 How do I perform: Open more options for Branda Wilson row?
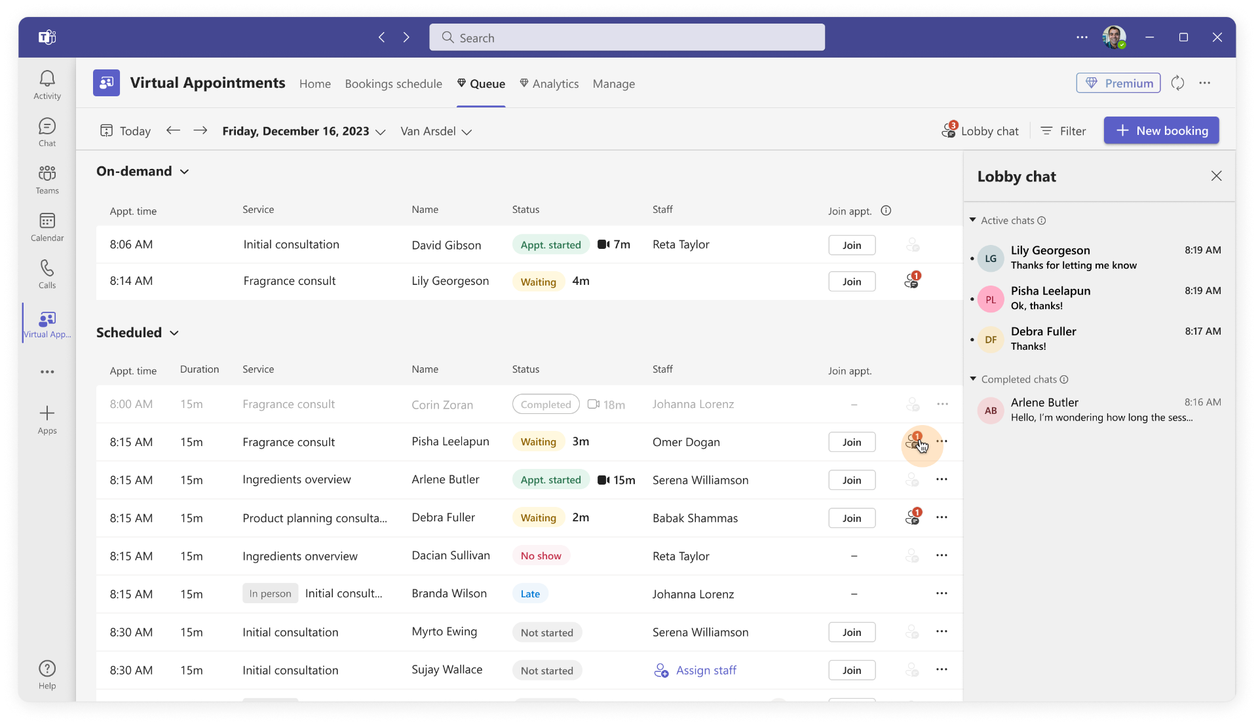[942, 593]
